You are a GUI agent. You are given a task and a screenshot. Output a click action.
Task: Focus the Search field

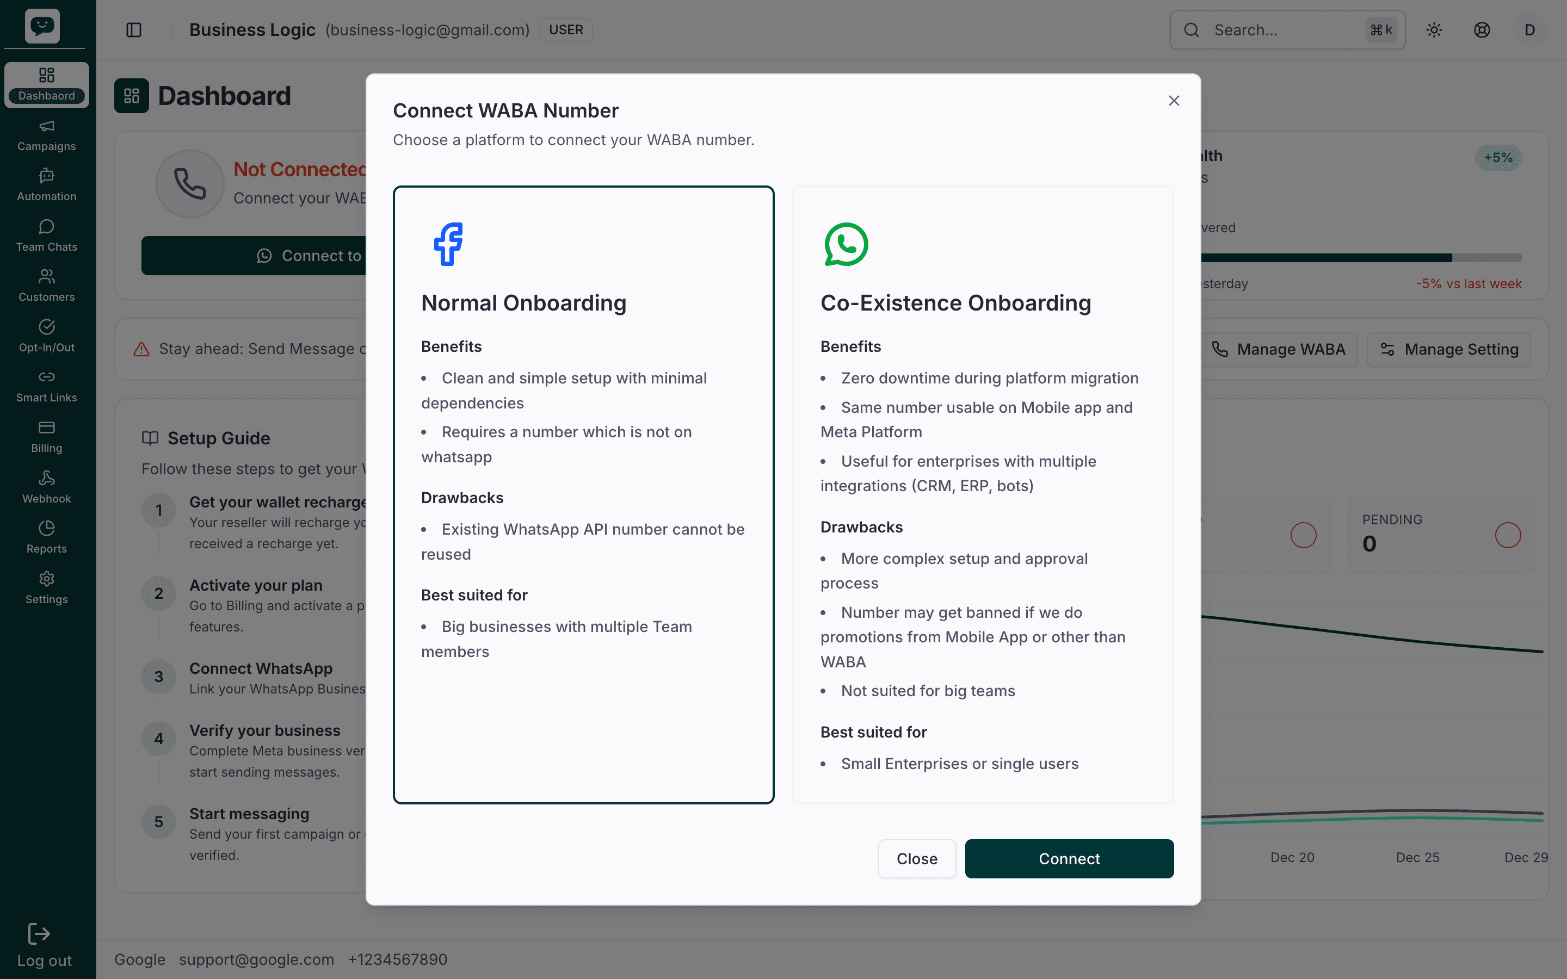1287,30
